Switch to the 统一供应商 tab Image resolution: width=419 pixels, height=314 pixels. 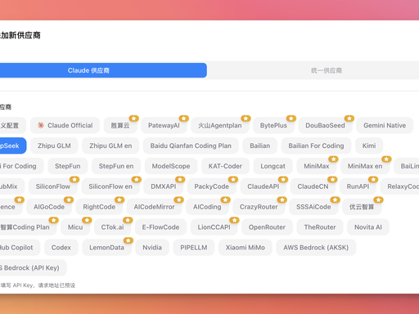click(327, 70)
